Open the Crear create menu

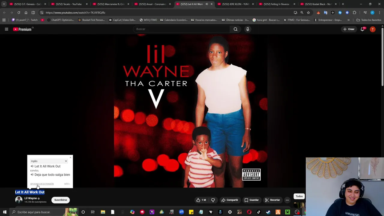click(x=349, y=29)
